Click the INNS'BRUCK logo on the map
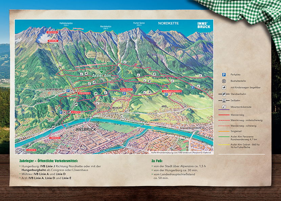 [203, 25]
